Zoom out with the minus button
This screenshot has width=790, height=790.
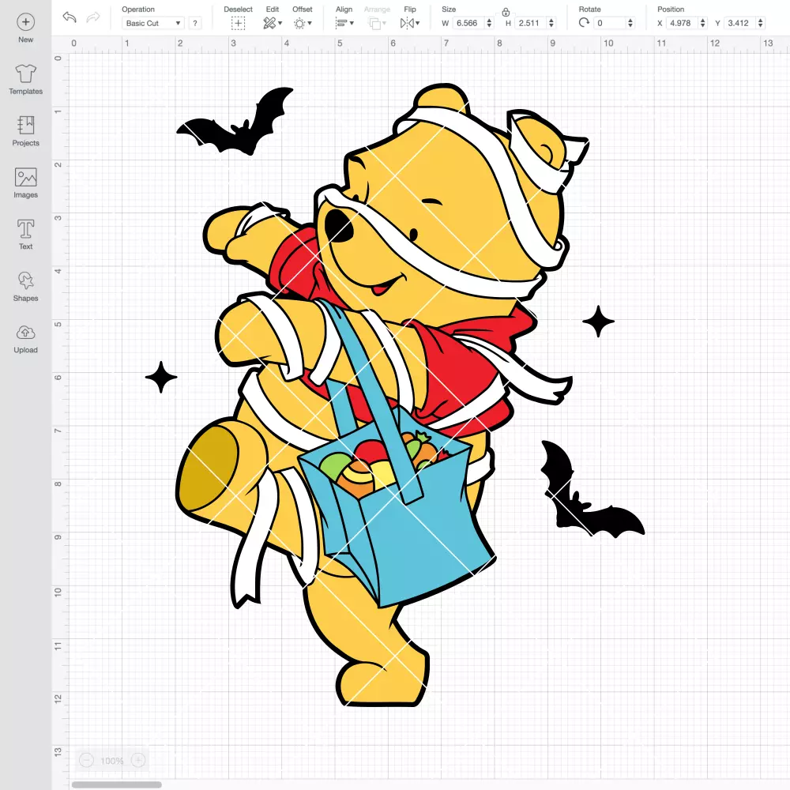[x=87, y=760]
